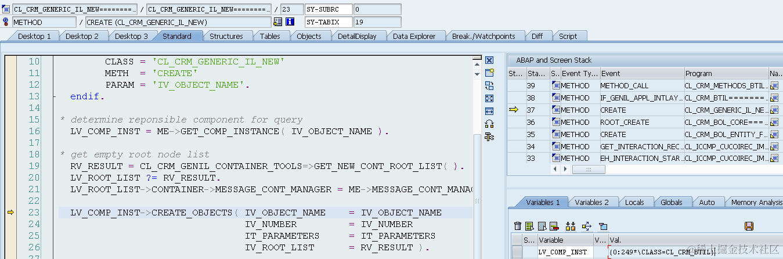This screenshot has height=259, width=783.
Task: Switch to the Desktop 2 tab
Action: pos(82,36)
